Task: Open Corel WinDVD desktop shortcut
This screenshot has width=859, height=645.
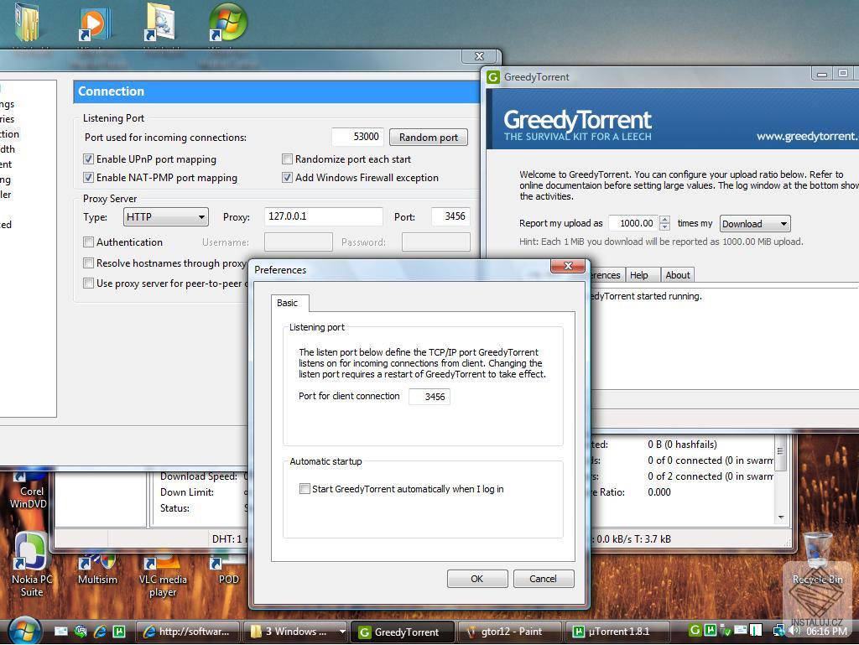Action: coord(29,490)
